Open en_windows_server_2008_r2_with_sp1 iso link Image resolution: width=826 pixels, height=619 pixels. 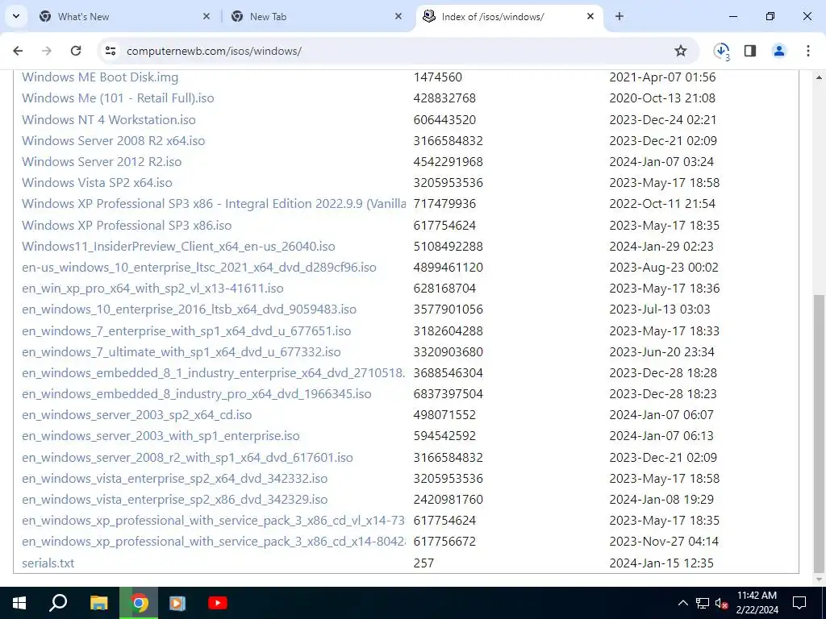(x=187, y=458)
